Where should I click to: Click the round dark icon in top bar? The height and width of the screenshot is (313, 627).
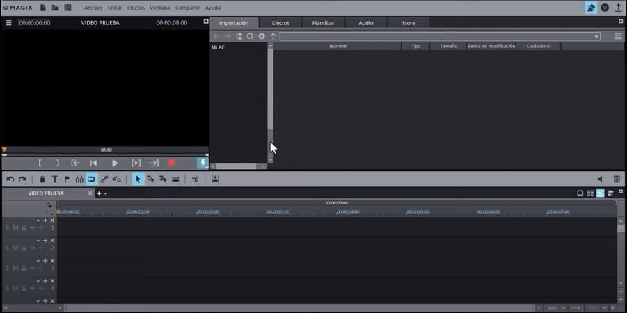click(x=605, y=8)
